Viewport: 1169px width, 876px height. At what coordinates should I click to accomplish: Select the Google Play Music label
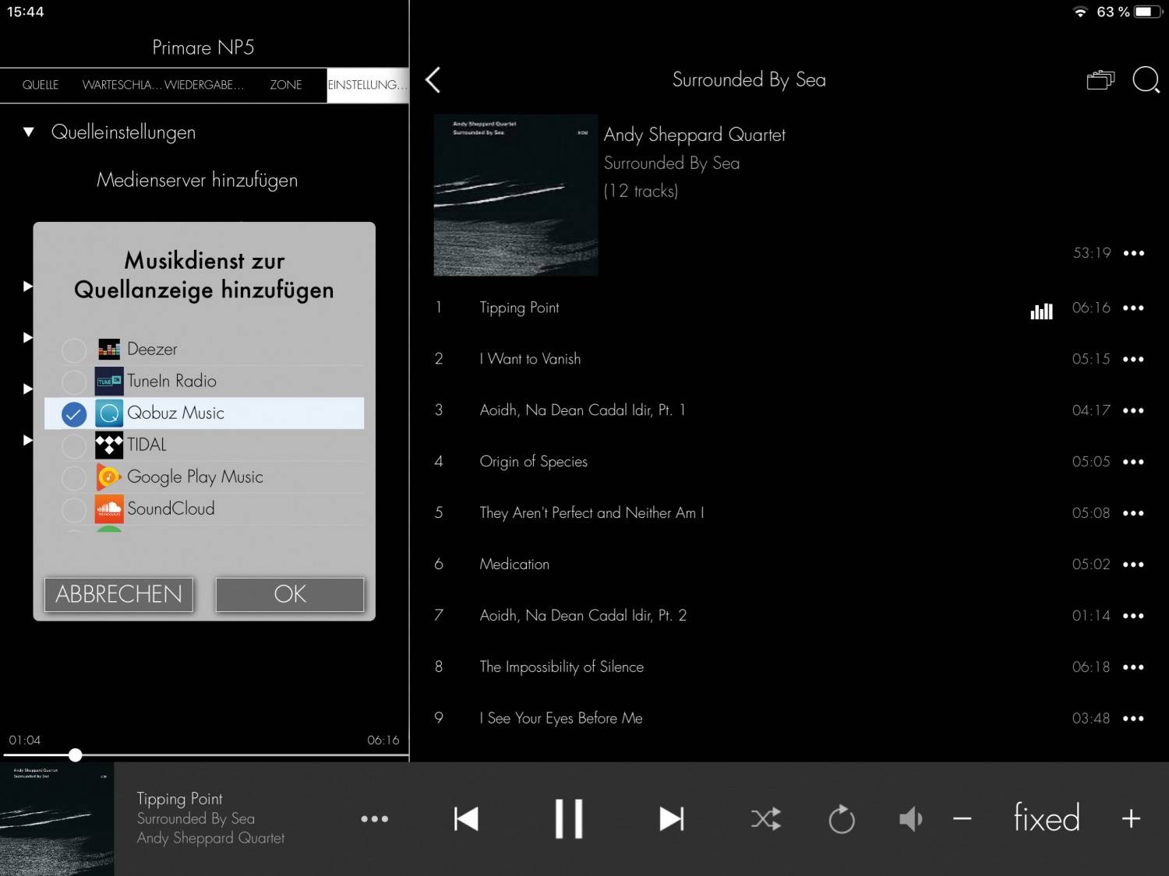click(x=195, y=477)
